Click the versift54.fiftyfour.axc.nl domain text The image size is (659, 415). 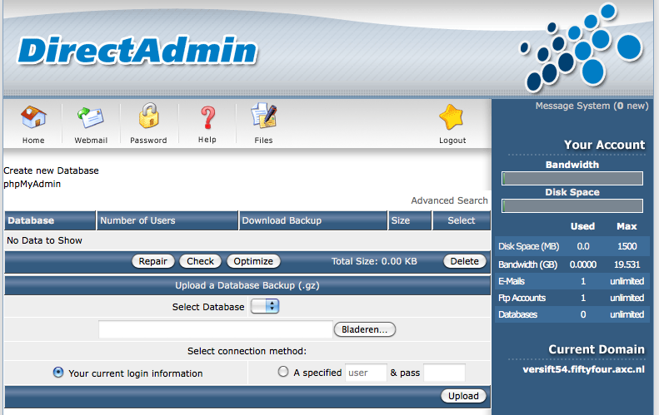583,369
